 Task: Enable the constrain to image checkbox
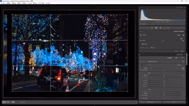140,44
